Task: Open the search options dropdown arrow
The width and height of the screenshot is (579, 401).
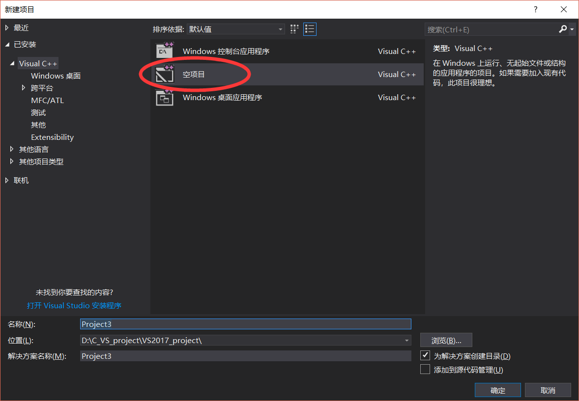Action: coord(572,29)
